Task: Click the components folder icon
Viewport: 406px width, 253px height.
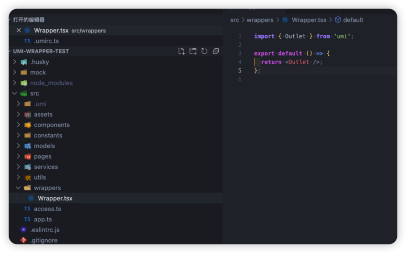Action: click(27, 125)
